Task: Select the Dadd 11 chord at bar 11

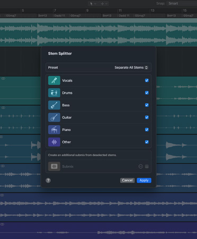Action: [124, 16]
